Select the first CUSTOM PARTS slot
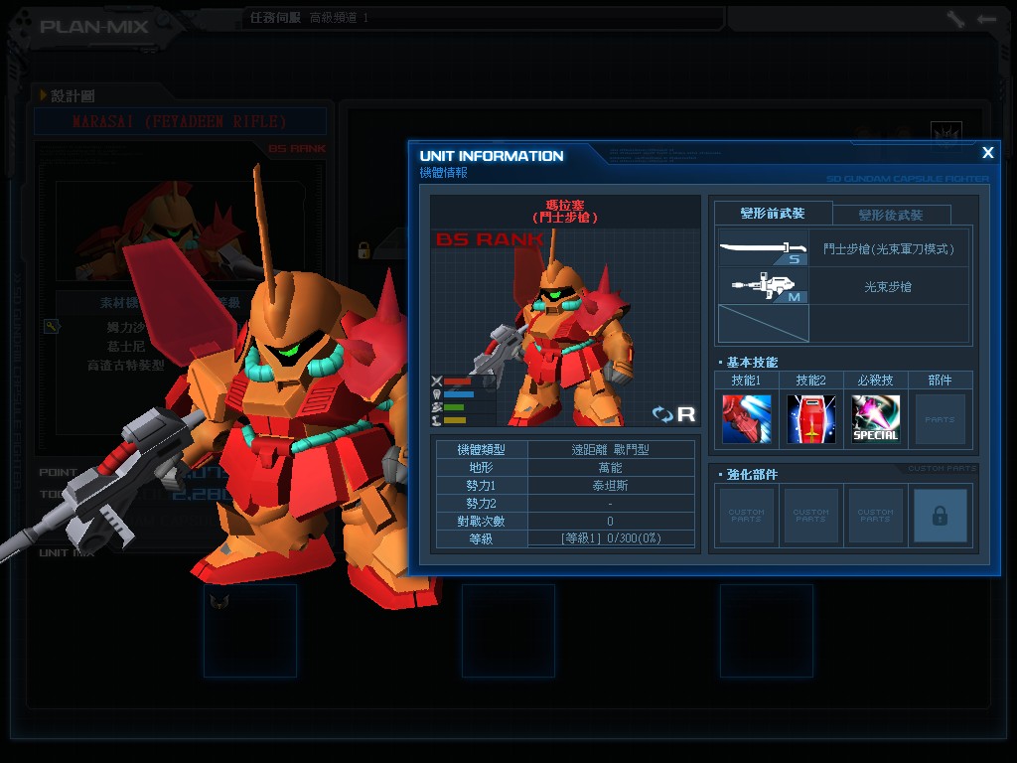Screen dimensions: 1017x763 tap(747, 516)
